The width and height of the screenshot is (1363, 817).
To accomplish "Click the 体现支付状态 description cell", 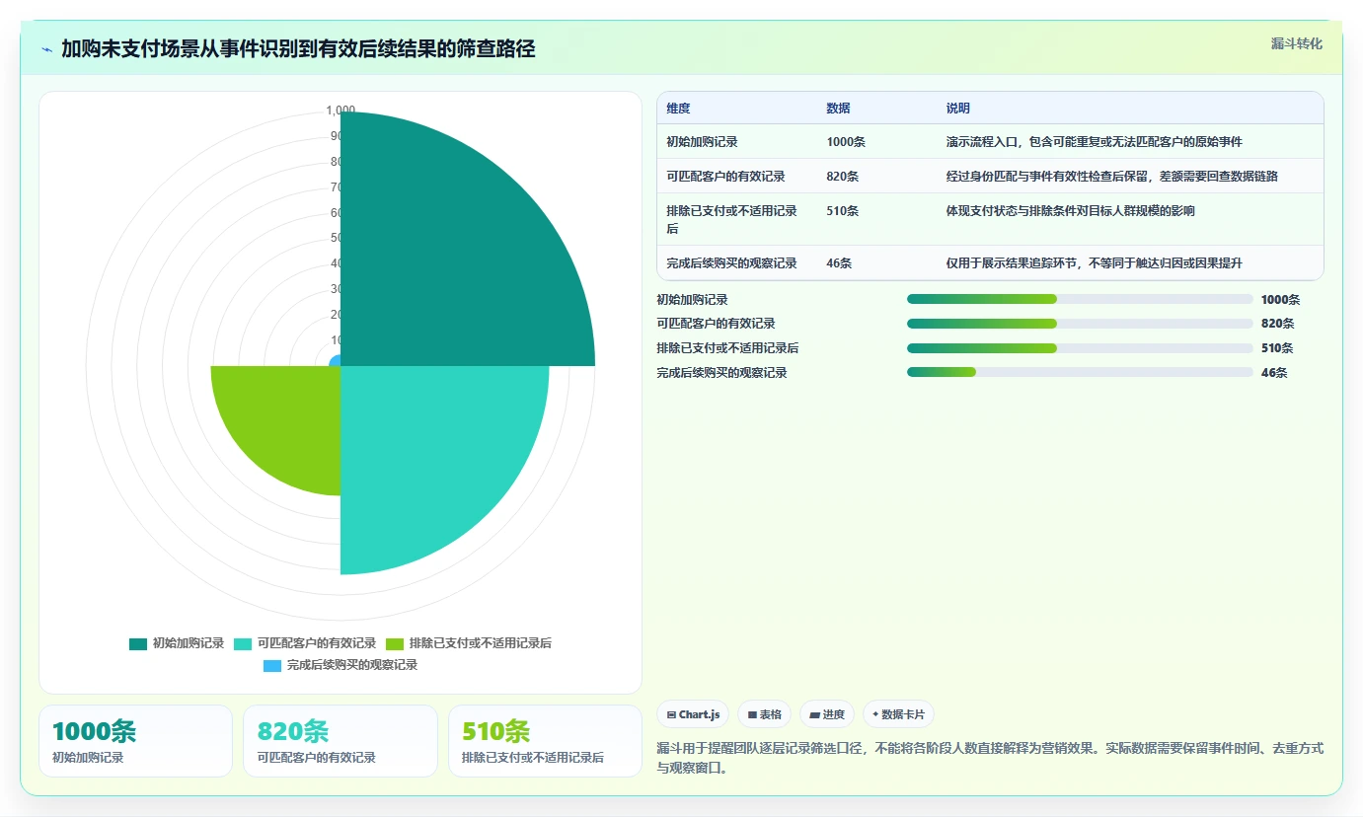I will pos(1129,220).
